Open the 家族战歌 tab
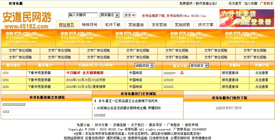 pyautogui.click(x=182, y=25)
